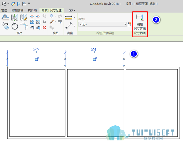
Task: Choose Mirror - Draw Axis tool
Action: (x=24, y=18)
